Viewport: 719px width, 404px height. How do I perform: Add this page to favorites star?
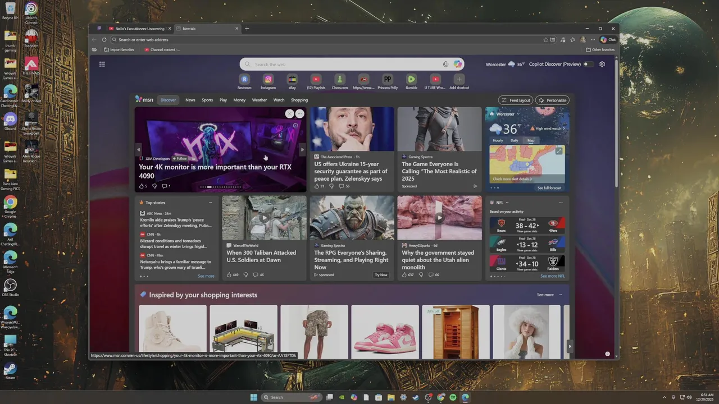click(545, 40)
